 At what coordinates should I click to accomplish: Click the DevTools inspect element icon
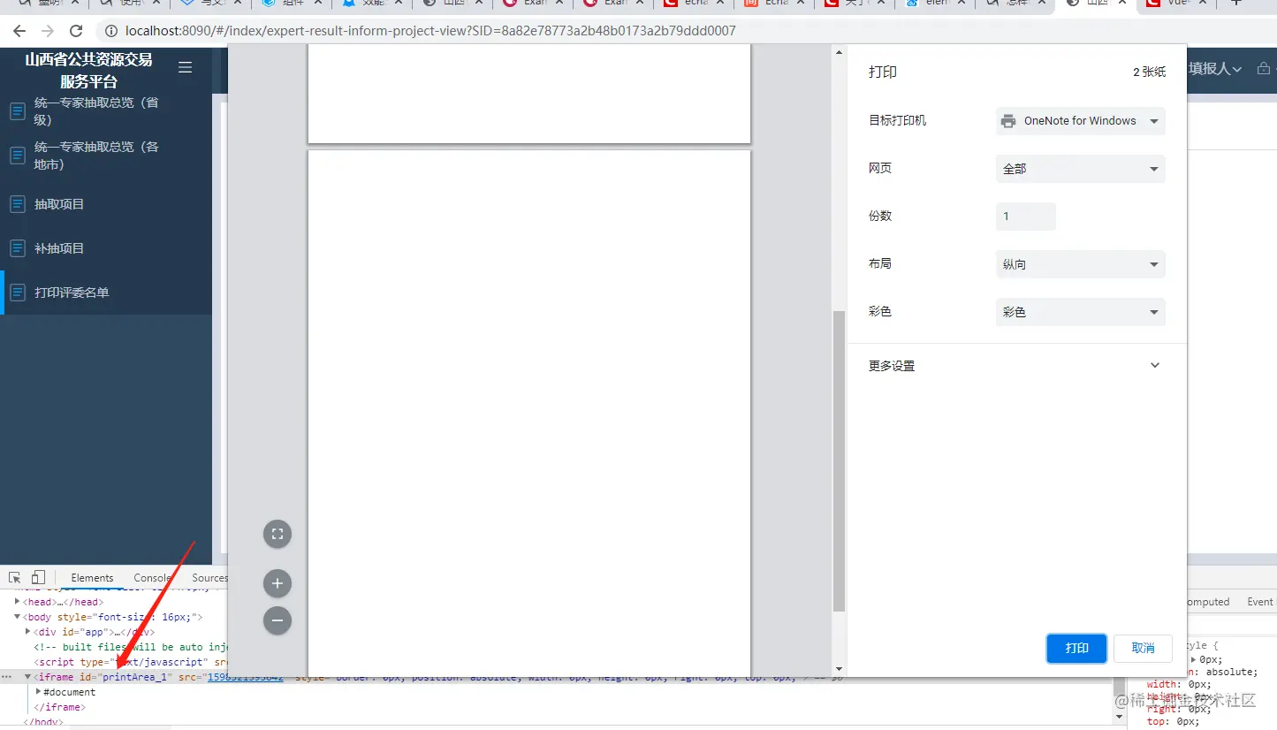15,578
